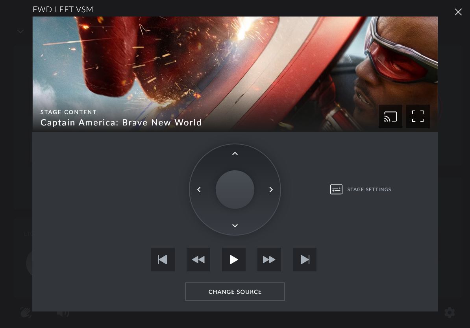Skip to the next track
Screen dimensions: 470x328
coord(305,260)
